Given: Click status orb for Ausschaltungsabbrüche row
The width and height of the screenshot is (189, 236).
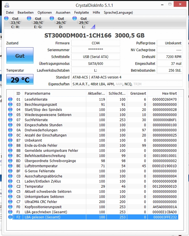Looking at the screenshot, I should [10, 176].
